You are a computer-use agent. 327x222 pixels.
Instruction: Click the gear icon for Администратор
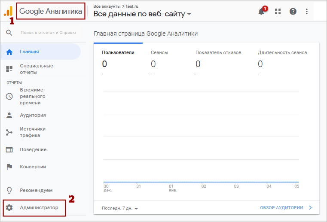pos(9,208)
